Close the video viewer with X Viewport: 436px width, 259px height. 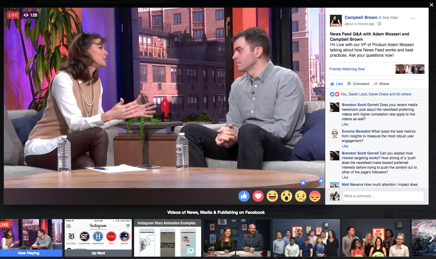tap(432, 4)
